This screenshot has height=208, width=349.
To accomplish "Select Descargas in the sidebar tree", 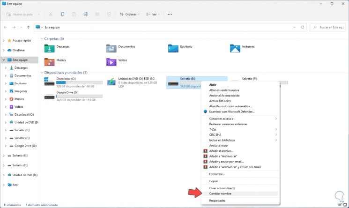I will (21, 68).
